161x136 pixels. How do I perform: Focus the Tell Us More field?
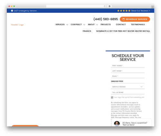[128, 92]
